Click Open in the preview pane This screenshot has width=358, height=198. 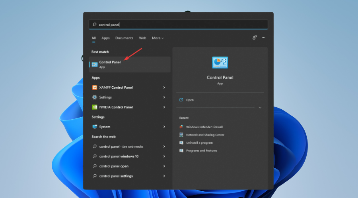pyautogui.click(x=190, y=100)
